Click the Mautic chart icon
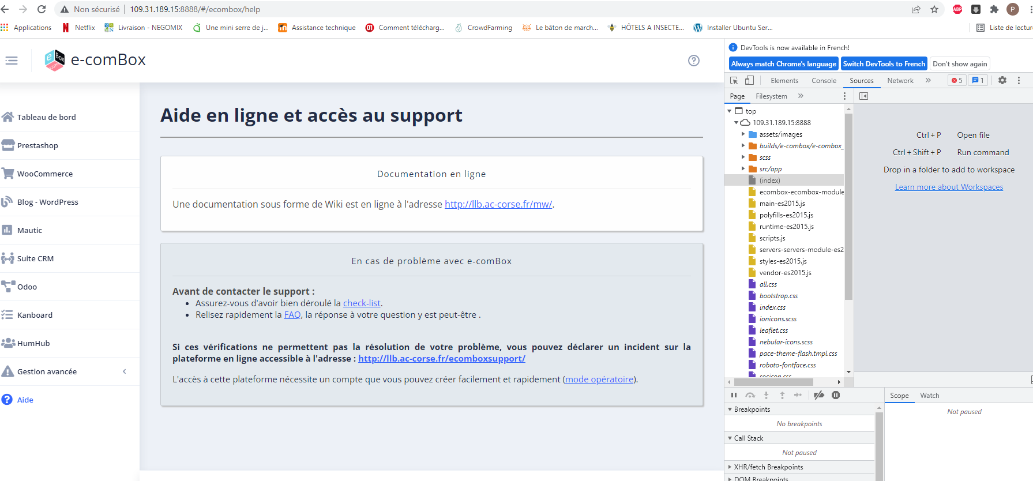The width and height of the screenshot is (1033, 481). [x=7, y=230]
